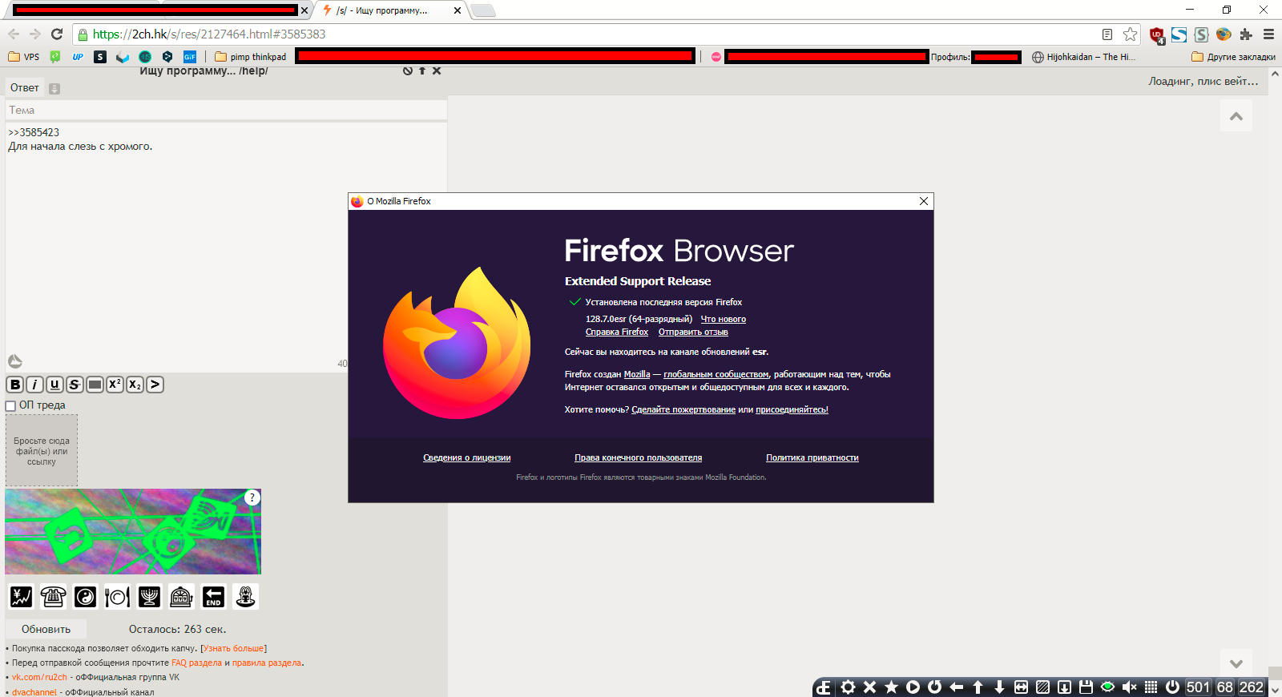Pick the yen chart captcha icon
The width and height of the screenshot is (1282, 697).
pyautogui.click(x=21, y=597)
